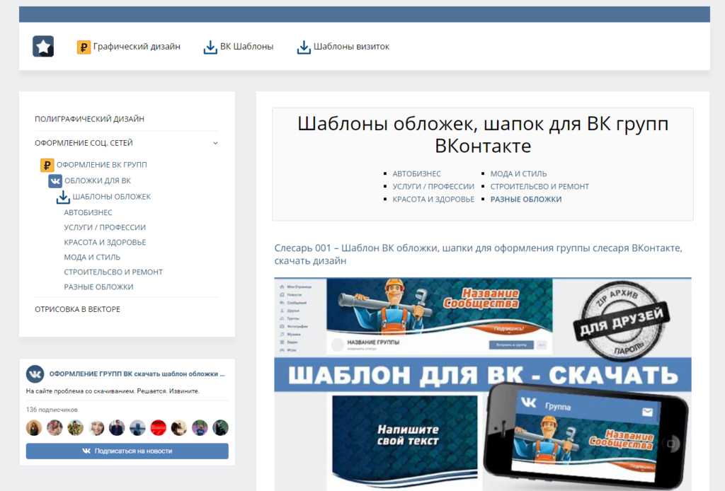Click VK icon beside ОБЛОЖКИ ДЛЯ ВК
The height and width of the screenshot is (491, 725).
(x=55, y=180)
